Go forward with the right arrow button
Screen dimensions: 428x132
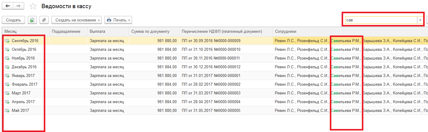(19, 6)
